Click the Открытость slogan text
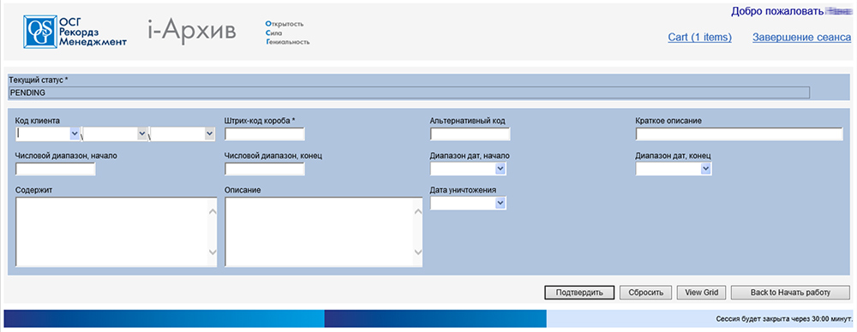Viewport: 857px width, 332px height. 285,24
